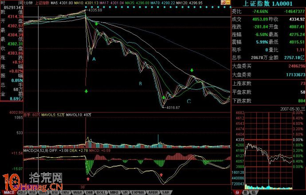This screenshot has width=306, height=195.
Task: Click the 4302.97 opening value in the left panel
Action: [x=15, y=26]
